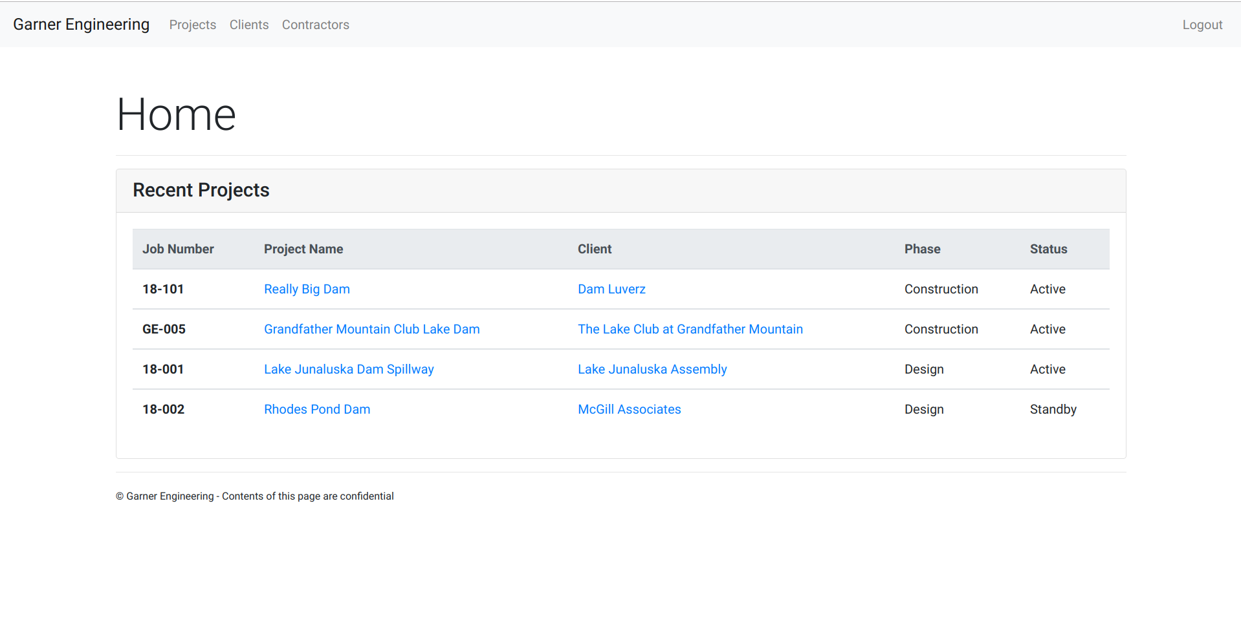1241x636 pixels.
Task: Open the Really Big Dam project
Action: coord(307,289)
